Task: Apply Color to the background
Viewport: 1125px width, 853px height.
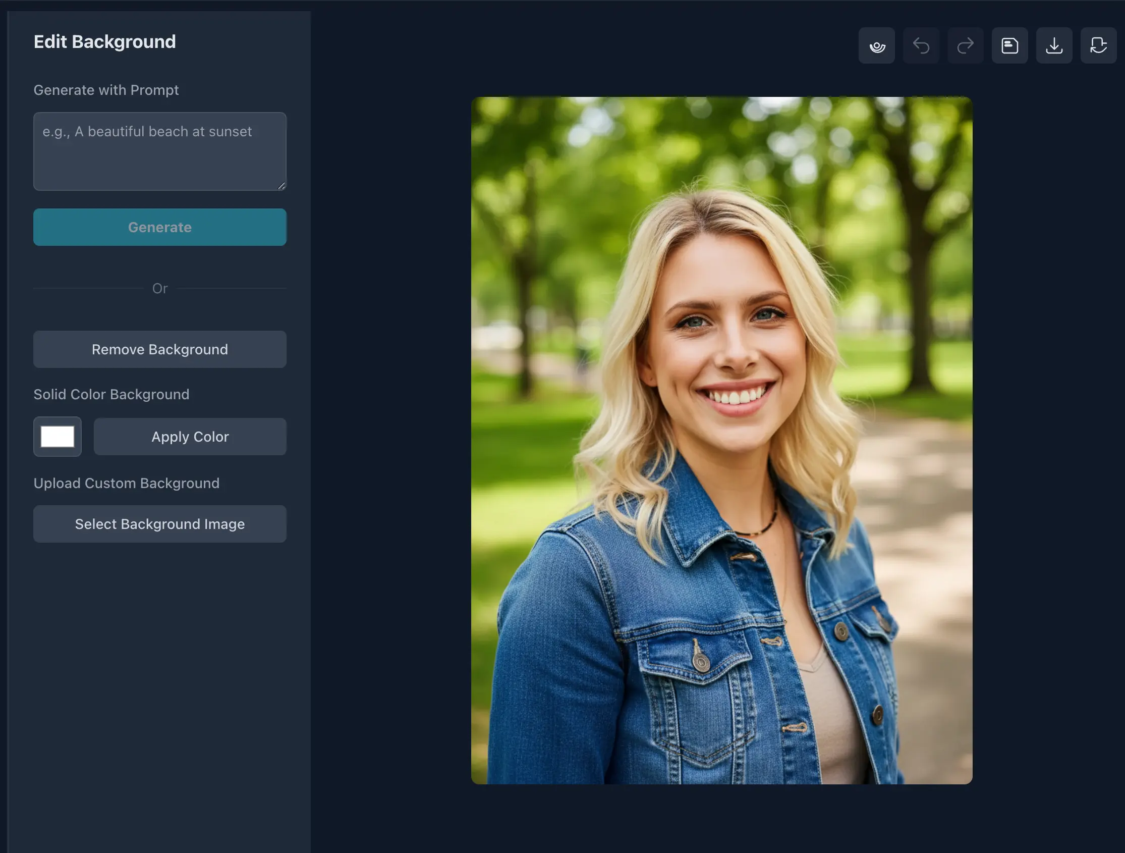Action: 190,436
